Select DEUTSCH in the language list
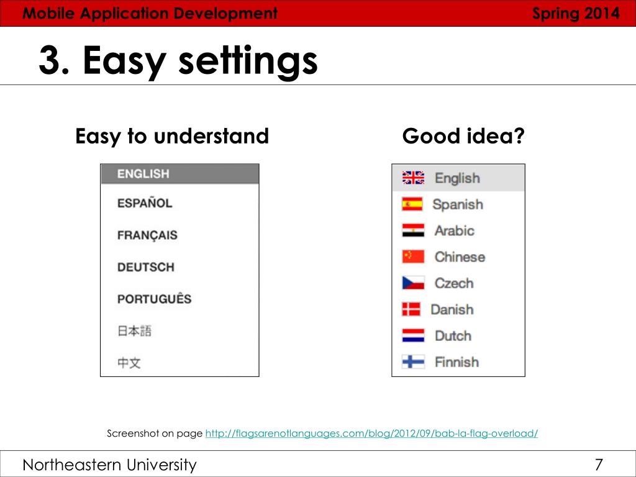This screenshot has height=477, width=636. [x=145, y=267]
